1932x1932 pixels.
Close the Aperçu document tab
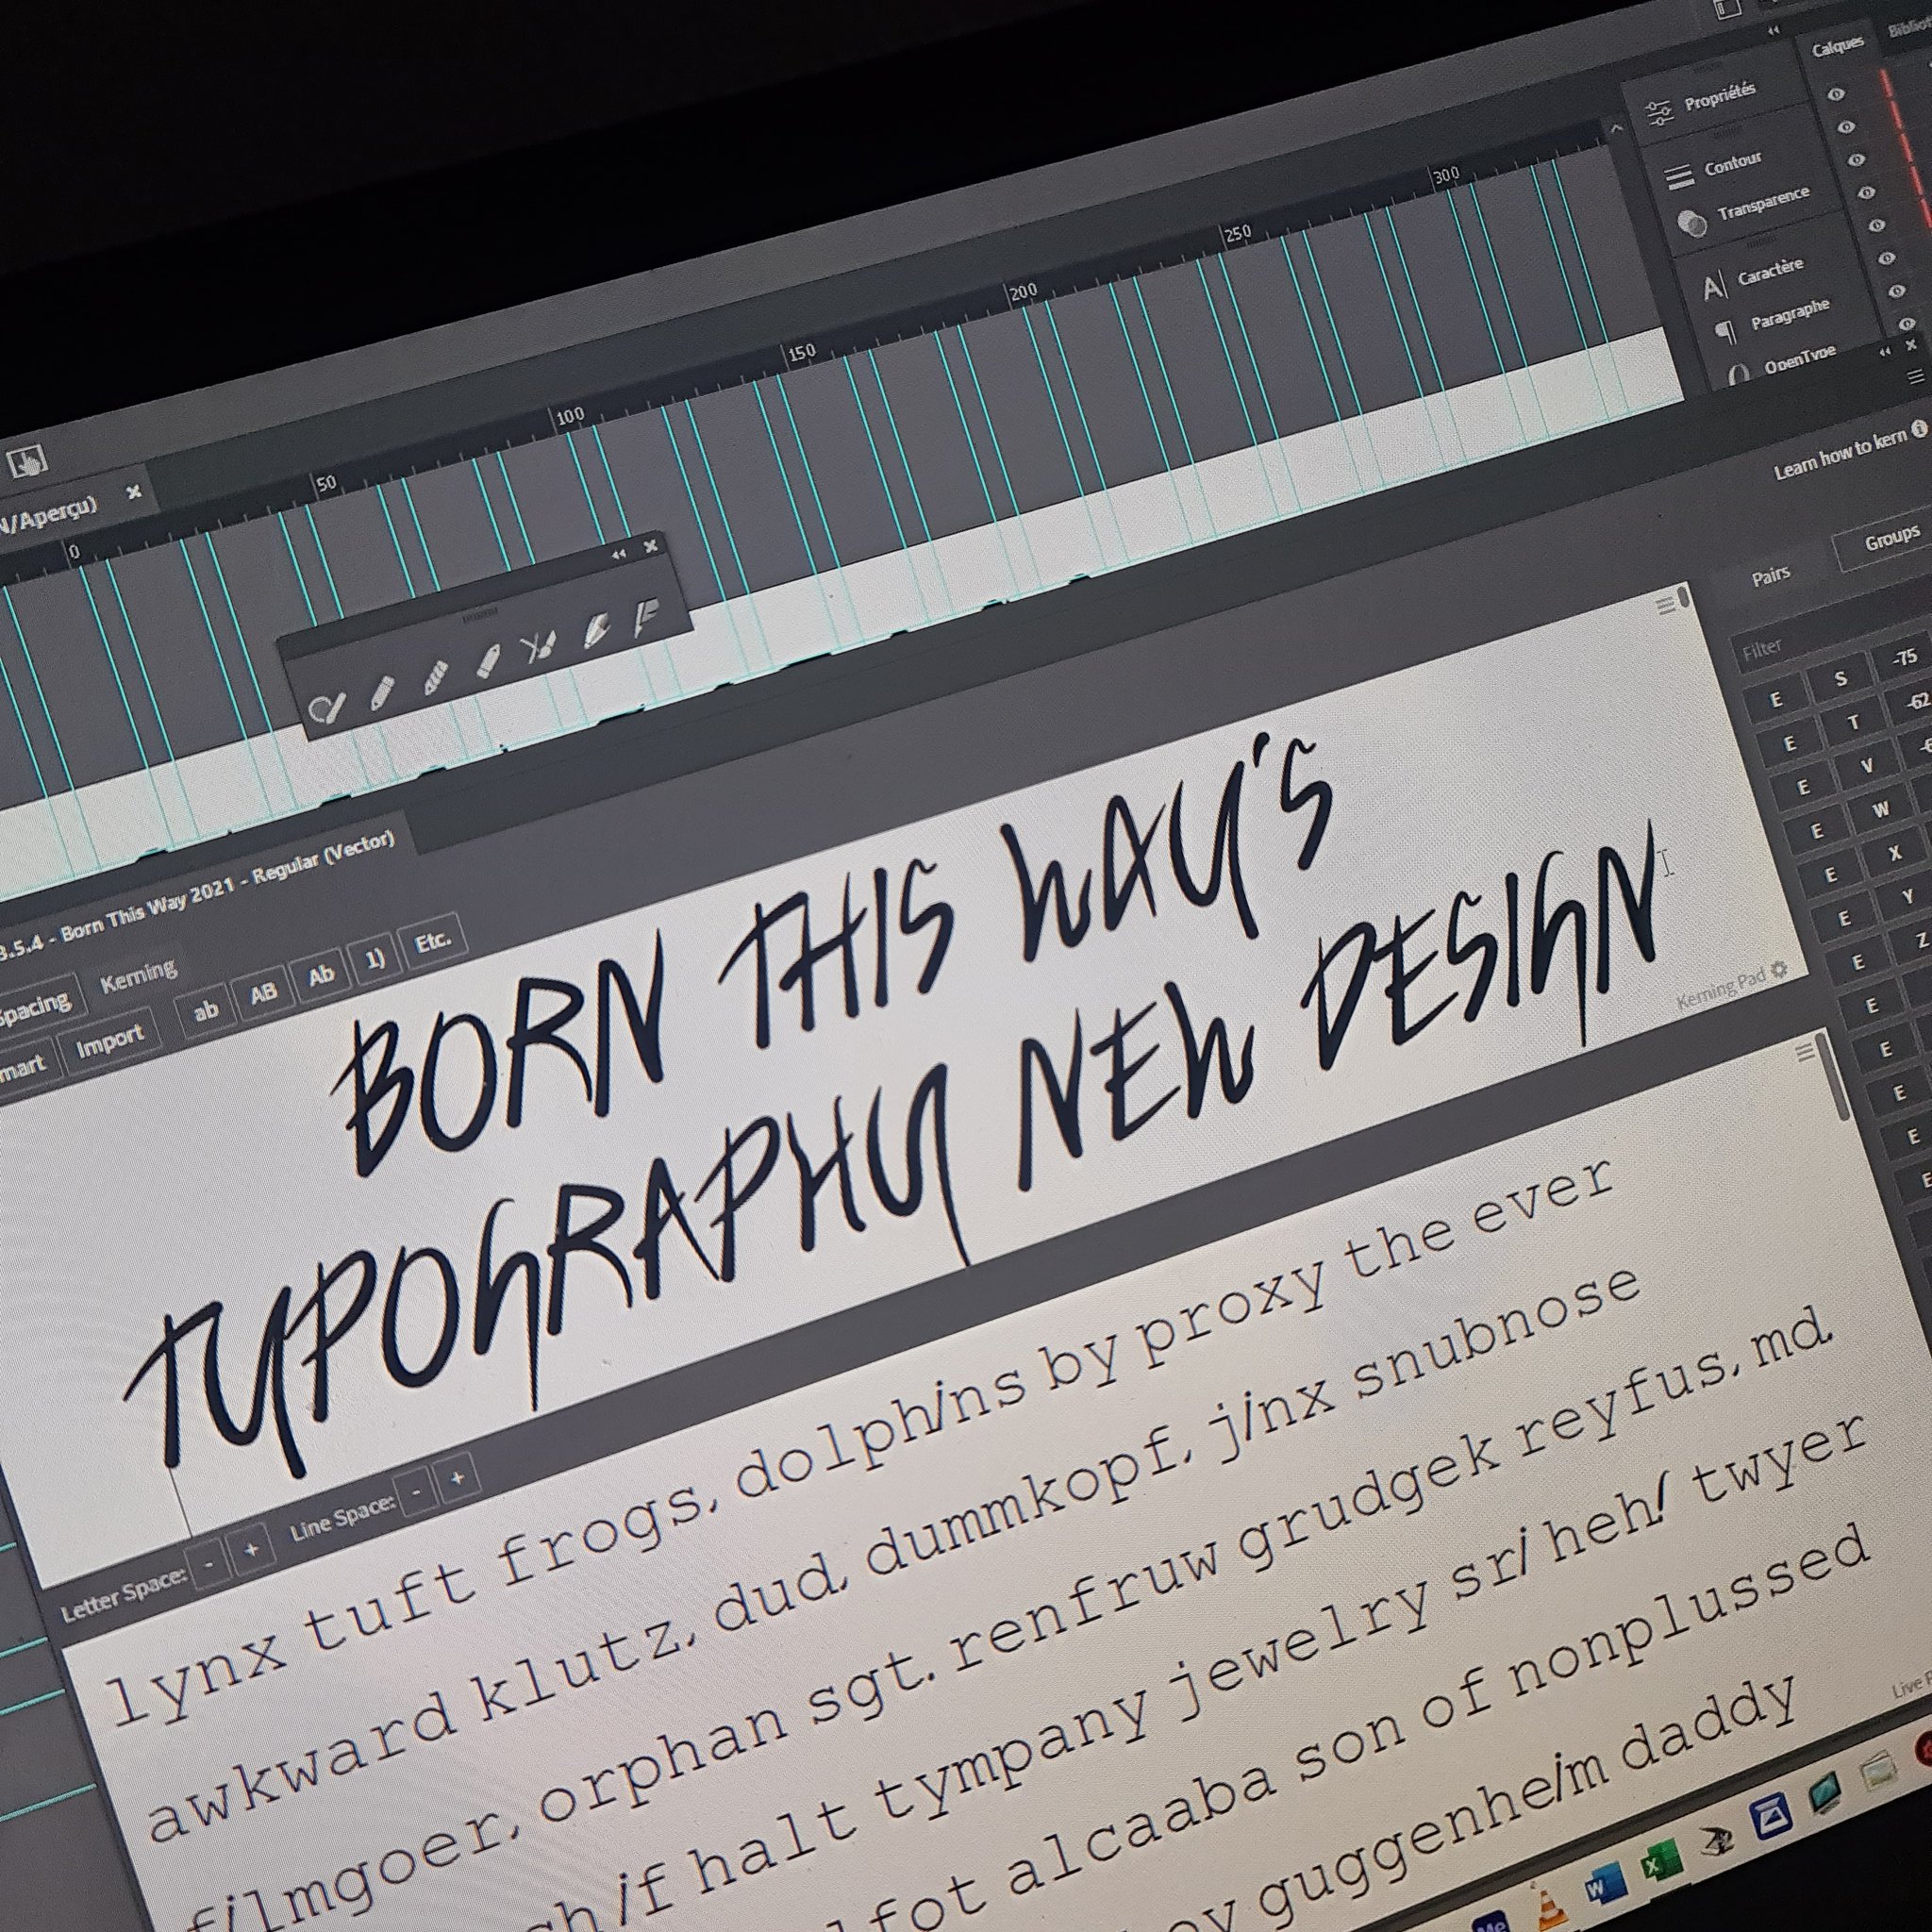(x=134, y=492)
